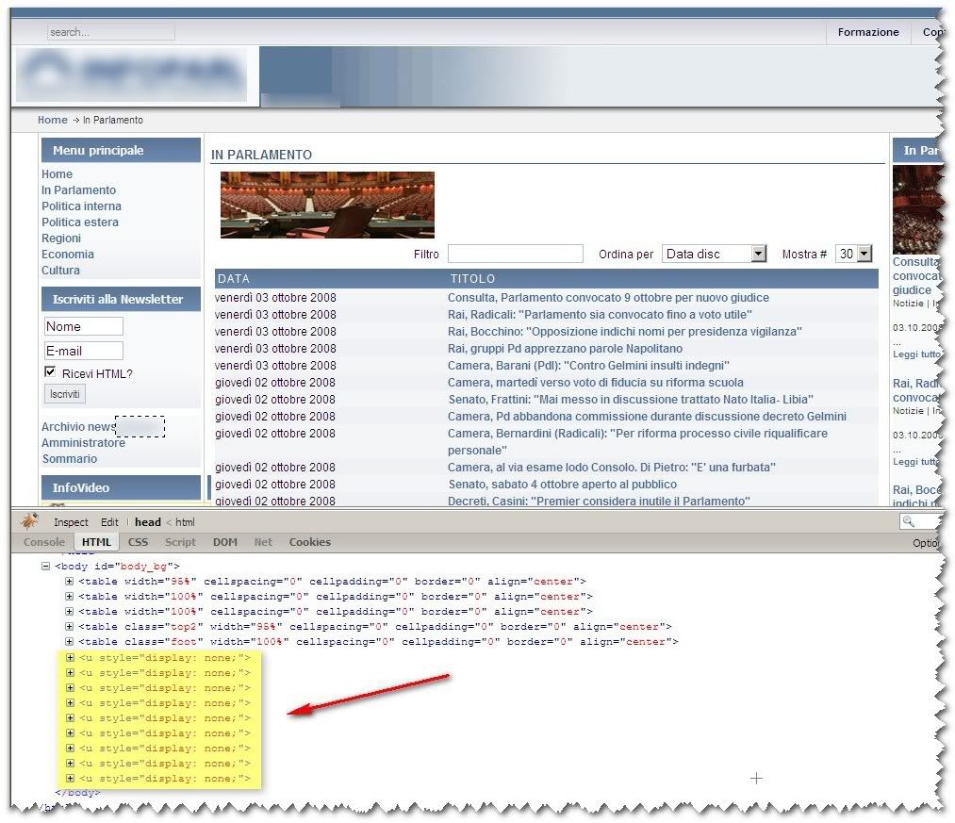The image size is (955, 823).
Task: Open the Politica estera menu link
Action: [x=80, y=222]
